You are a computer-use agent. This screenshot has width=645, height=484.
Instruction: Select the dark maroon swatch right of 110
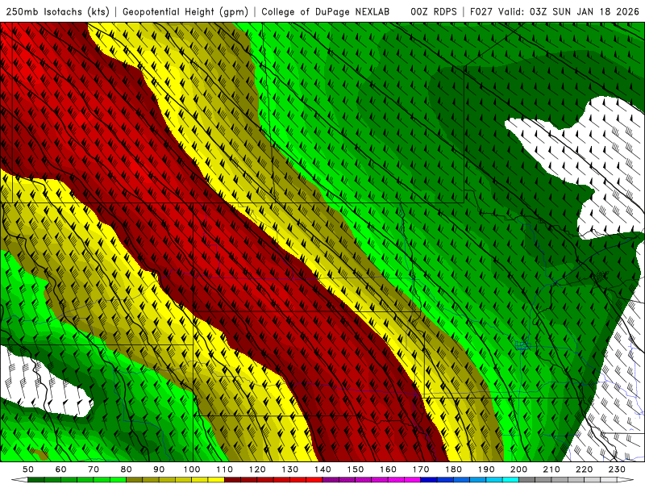232,480
